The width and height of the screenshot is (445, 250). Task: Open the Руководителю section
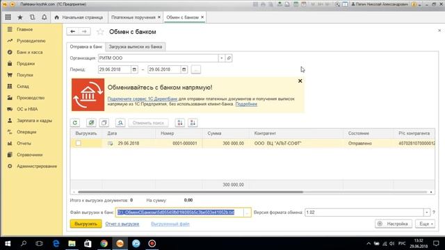[31, 41]
